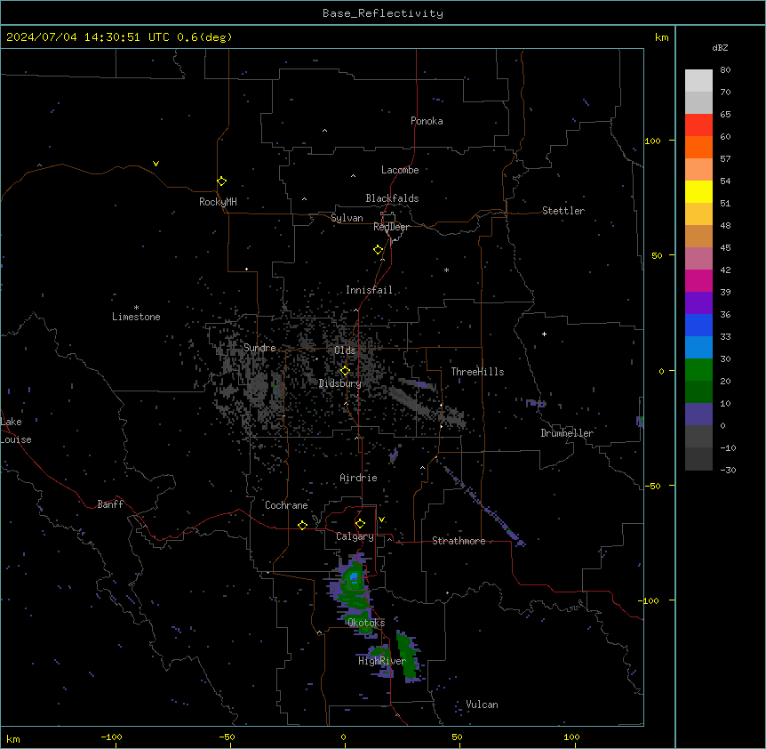Pick the red 60-65 dBZ legend swatch
766x749 pixels.
[x=698, y=125]
